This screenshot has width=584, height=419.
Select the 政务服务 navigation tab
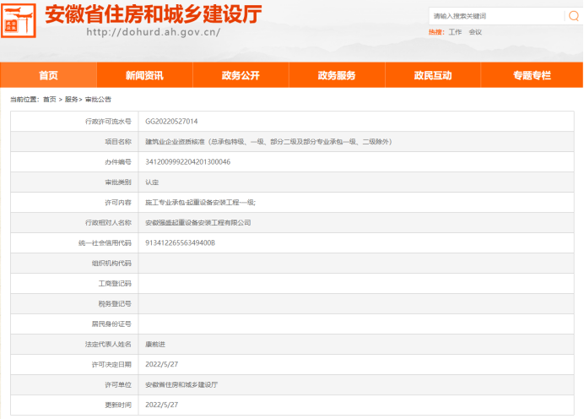pyautogui.click(x=337, y=75)
